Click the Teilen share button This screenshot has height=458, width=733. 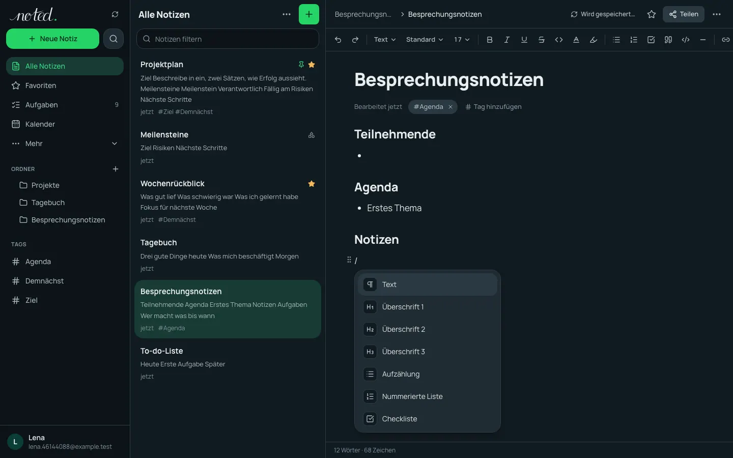(684, 14)
